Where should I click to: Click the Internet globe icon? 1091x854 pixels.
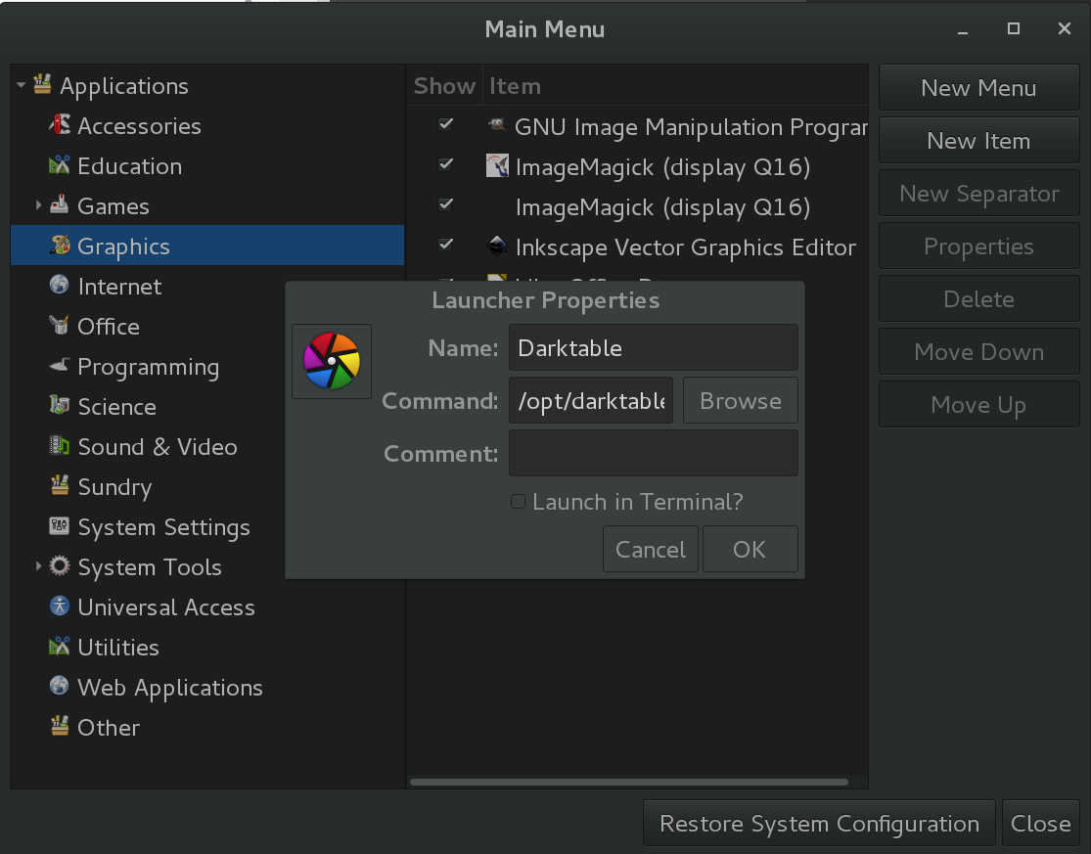60,285
